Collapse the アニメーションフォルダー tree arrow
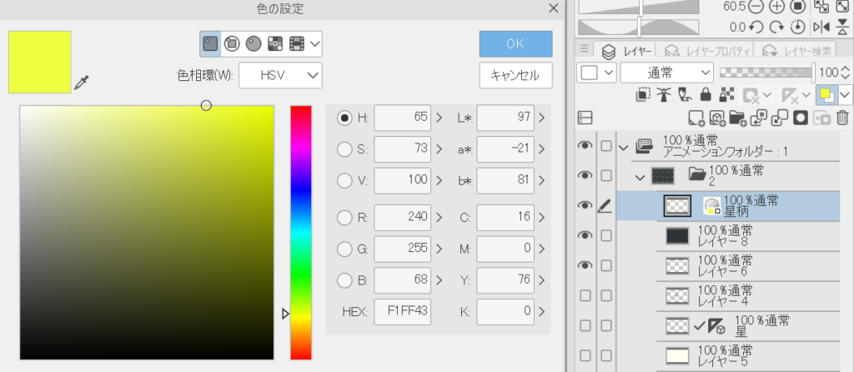Screen dimensions: 854x372 622,146
